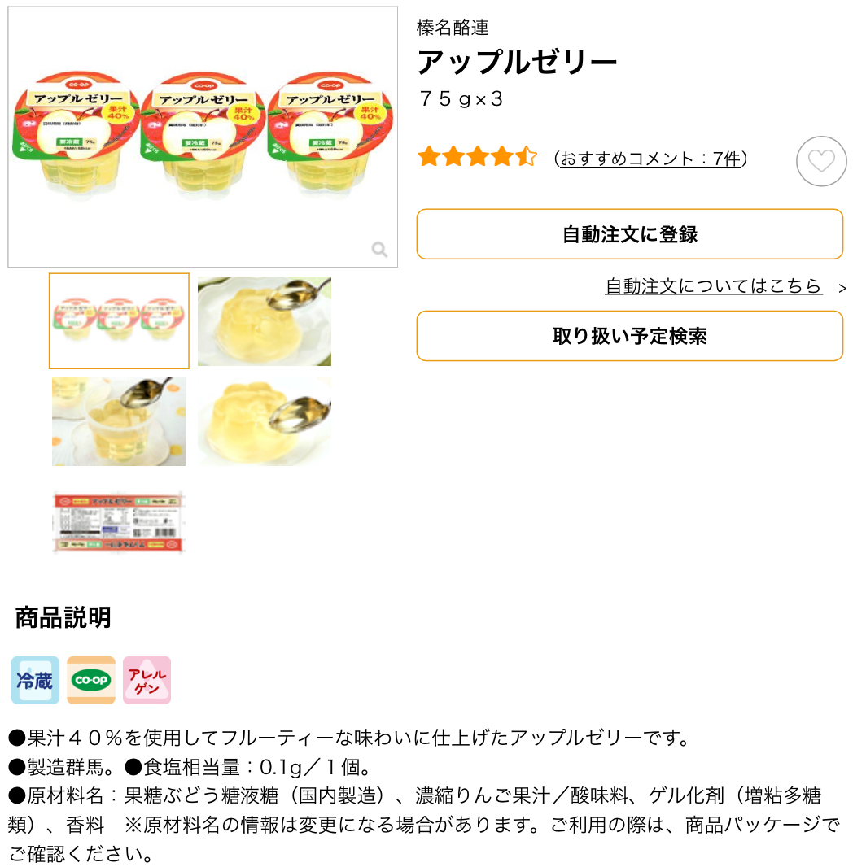The image size is (853, 867).
Task: Click the arrow next to 自動注文についてはこちら
Action: pyautogui.click(x=842, y=288)
